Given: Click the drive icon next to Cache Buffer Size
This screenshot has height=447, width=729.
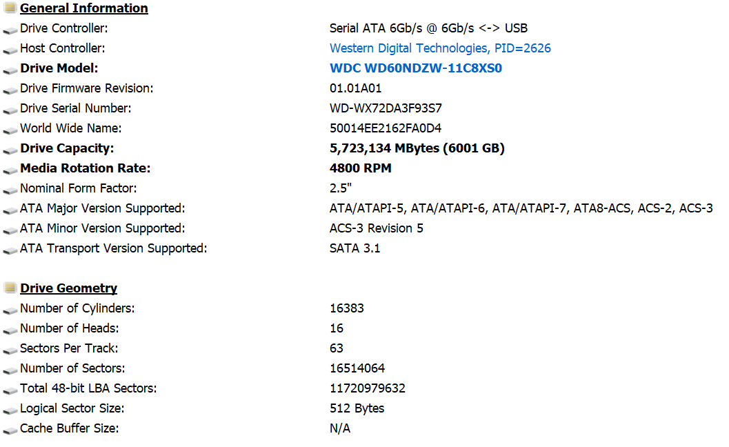Looking at the screenshot, I should [x=10, y=430].
